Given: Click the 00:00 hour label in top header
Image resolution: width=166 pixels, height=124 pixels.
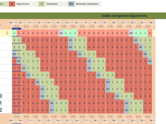Looking at the screenshot, I should tap(152, 23).
